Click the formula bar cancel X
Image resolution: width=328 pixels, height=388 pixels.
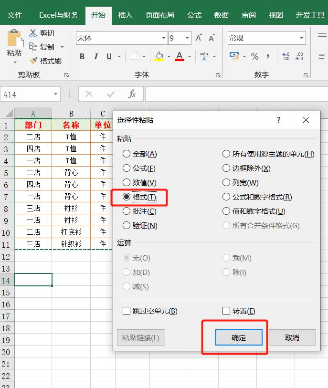[89, 94]
